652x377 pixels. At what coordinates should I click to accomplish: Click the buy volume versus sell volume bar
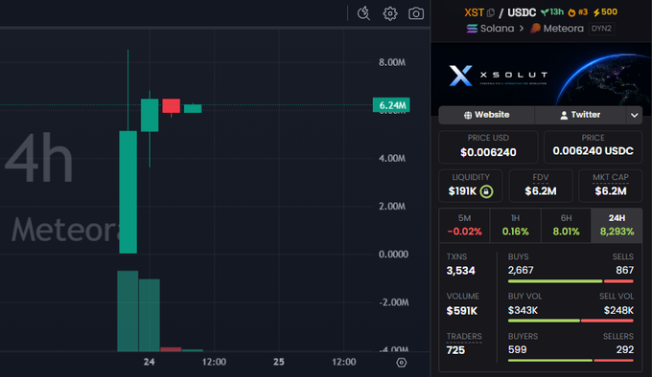(570, 321)
